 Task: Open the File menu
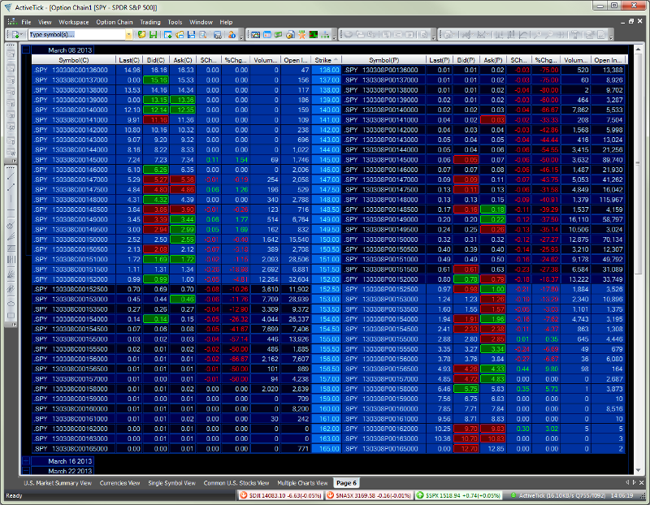coord(26,22)
